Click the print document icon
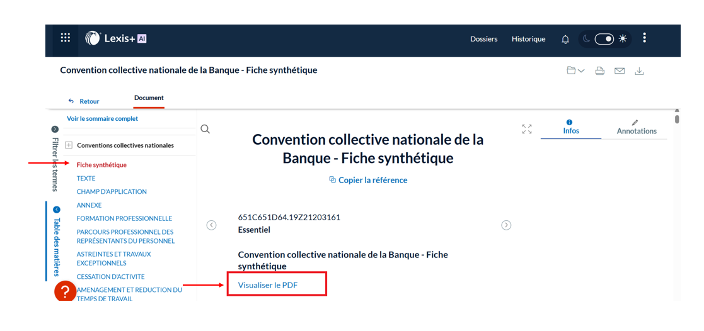The width and height of the screenshot is (704, 331). pyautogui.click(x=600, y=71)
